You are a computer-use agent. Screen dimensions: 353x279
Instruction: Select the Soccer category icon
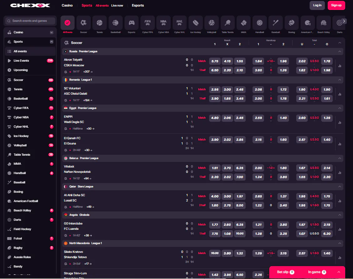point(84,23)
